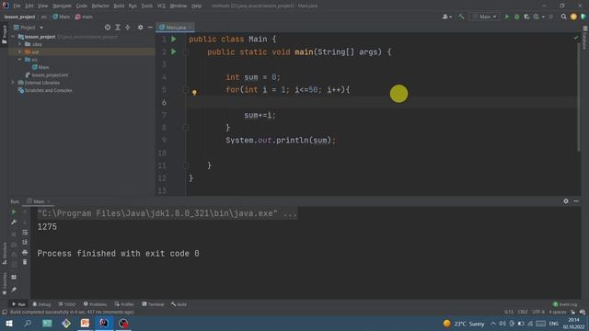Hide the Run panel with the minus icon
Image resolution: width=589 pixels, height=331 pixels.
(576, 201)
